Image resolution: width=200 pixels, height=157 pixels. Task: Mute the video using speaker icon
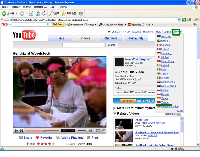90,131
